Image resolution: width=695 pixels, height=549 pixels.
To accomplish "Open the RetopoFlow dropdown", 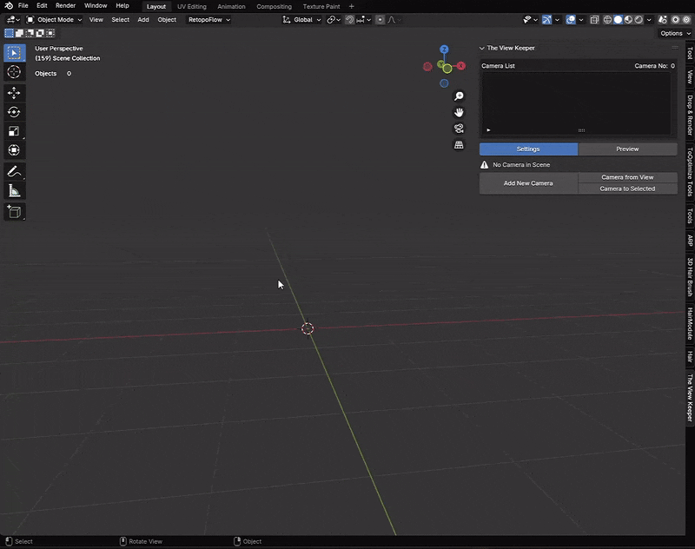I will 208,19.
